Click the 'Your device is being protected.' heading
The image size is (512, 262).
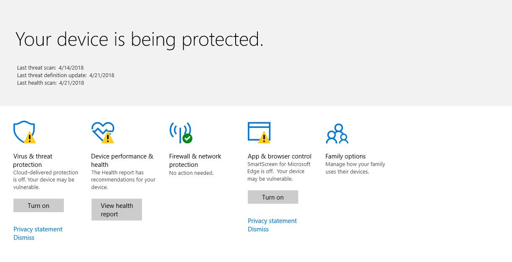[139, 39]
